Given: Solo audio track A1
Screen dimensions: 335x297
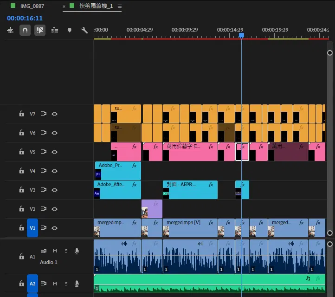Looking at the screenshot, I should pyautogui.click(x=66, y=251).
